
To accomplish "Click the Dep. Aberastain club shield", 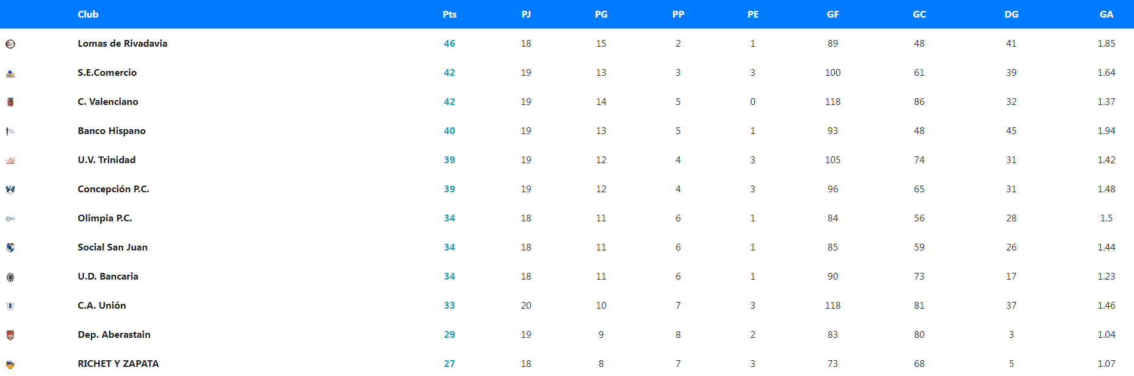I will [x=10, y=335].
